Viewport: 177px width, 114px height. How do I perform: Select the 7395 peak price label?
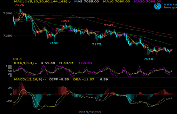click(x=65, y=21)
